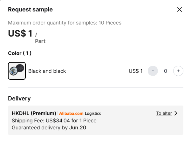Click the Delivery section heading

[19, 99]
